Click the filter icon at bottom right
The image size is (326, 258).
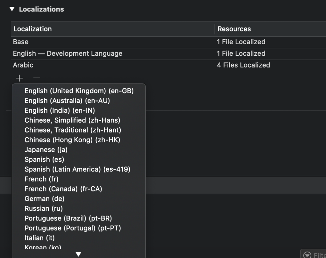[307, 255]
